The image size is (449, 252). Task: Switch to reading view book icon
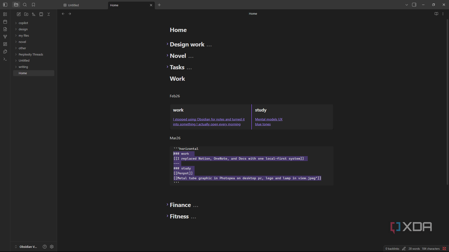coord(436,14)
